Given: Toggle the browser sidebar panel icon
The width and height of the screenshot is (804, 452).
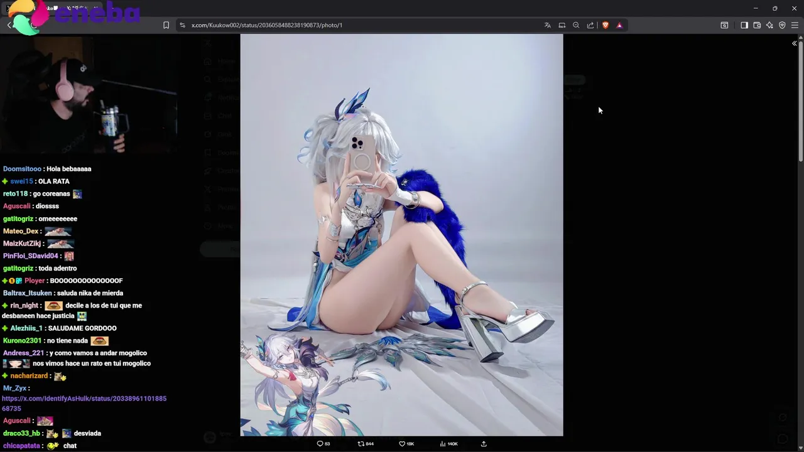Looking at the screenshot, I should click(744, 25).
